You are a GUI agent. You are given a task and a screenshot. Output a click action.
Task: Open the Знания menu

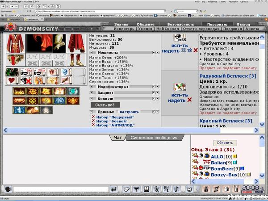tap(121, 24)
